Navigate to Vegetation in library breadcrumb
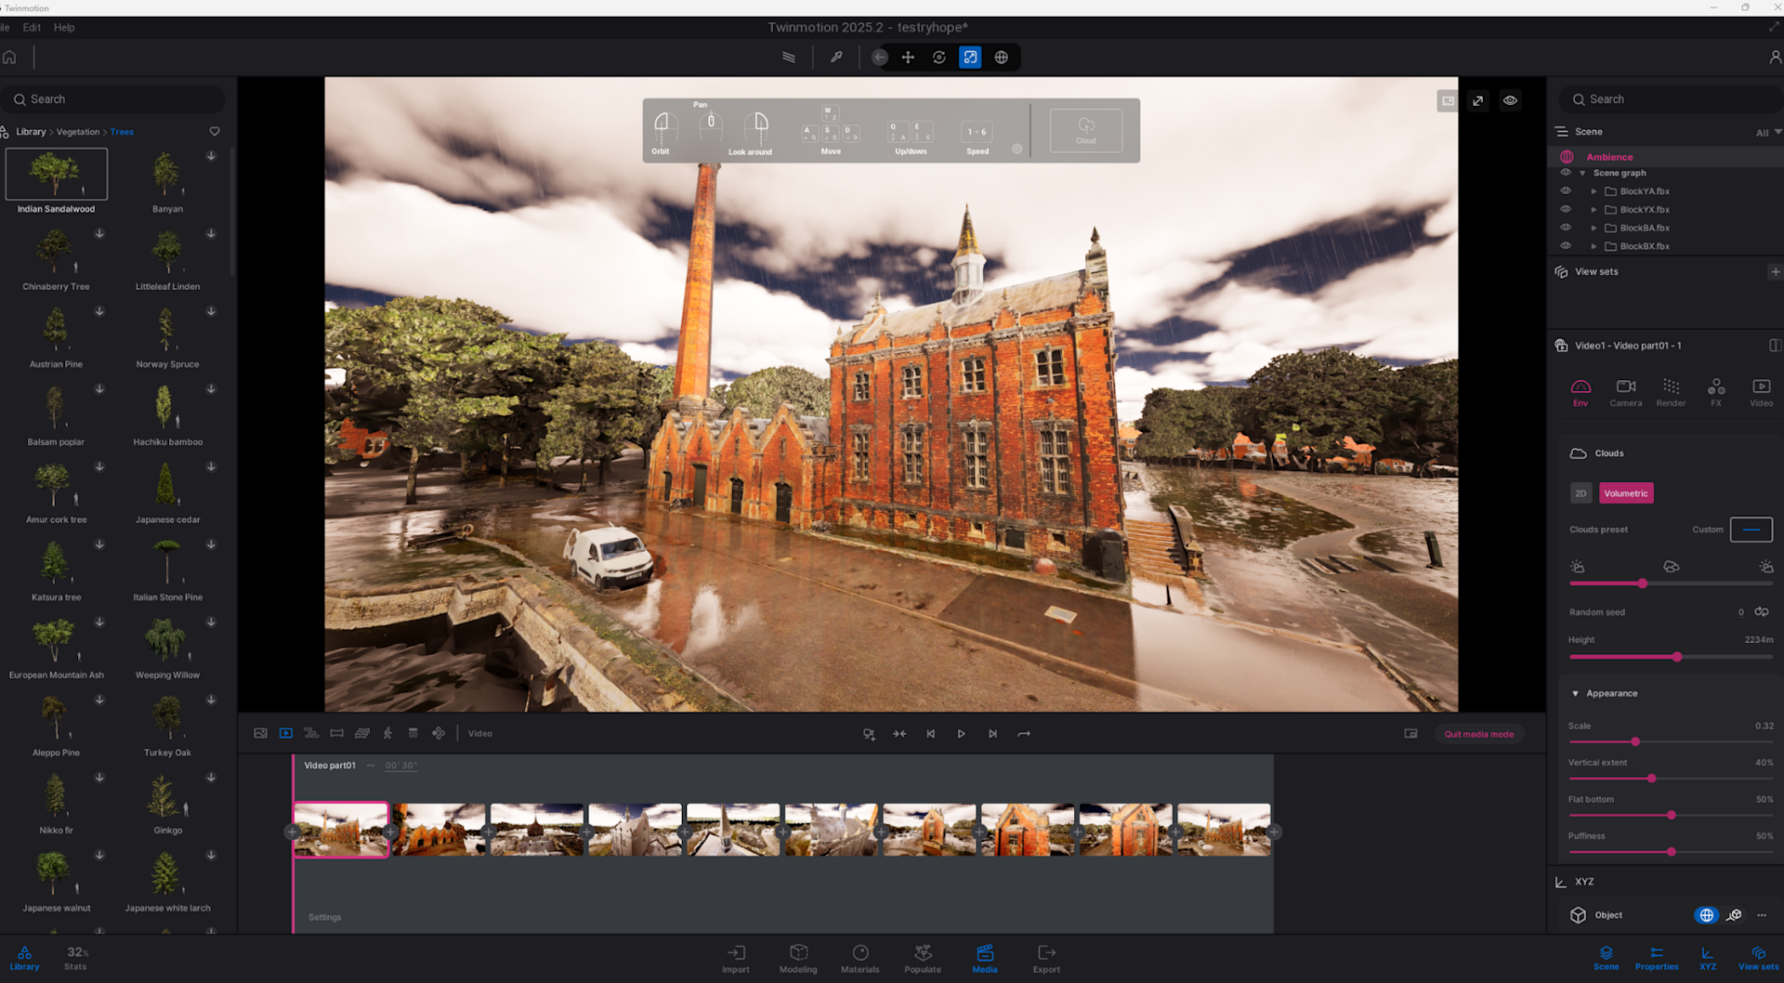The width and height of the screenshot is (1784, 983). tap(77, 132)
